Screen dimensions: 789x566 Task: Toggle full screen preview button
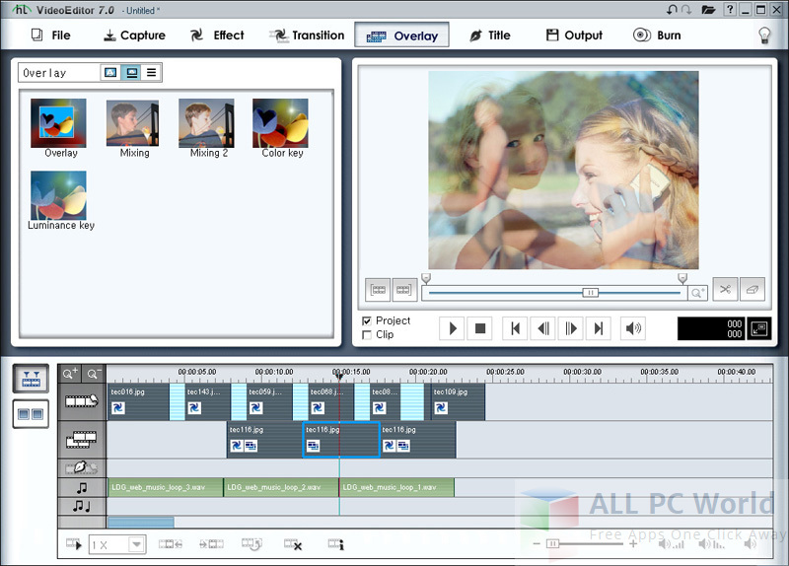(758, 328)
